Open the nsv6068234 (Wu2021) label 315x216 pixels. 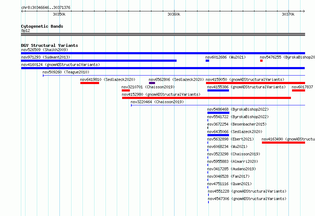pos(227,146)
